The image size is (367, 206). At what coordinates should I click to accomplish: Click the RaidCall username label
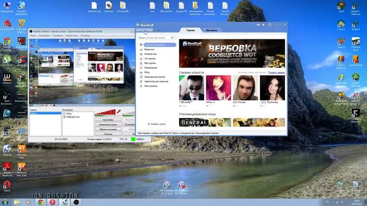point(145,30)
